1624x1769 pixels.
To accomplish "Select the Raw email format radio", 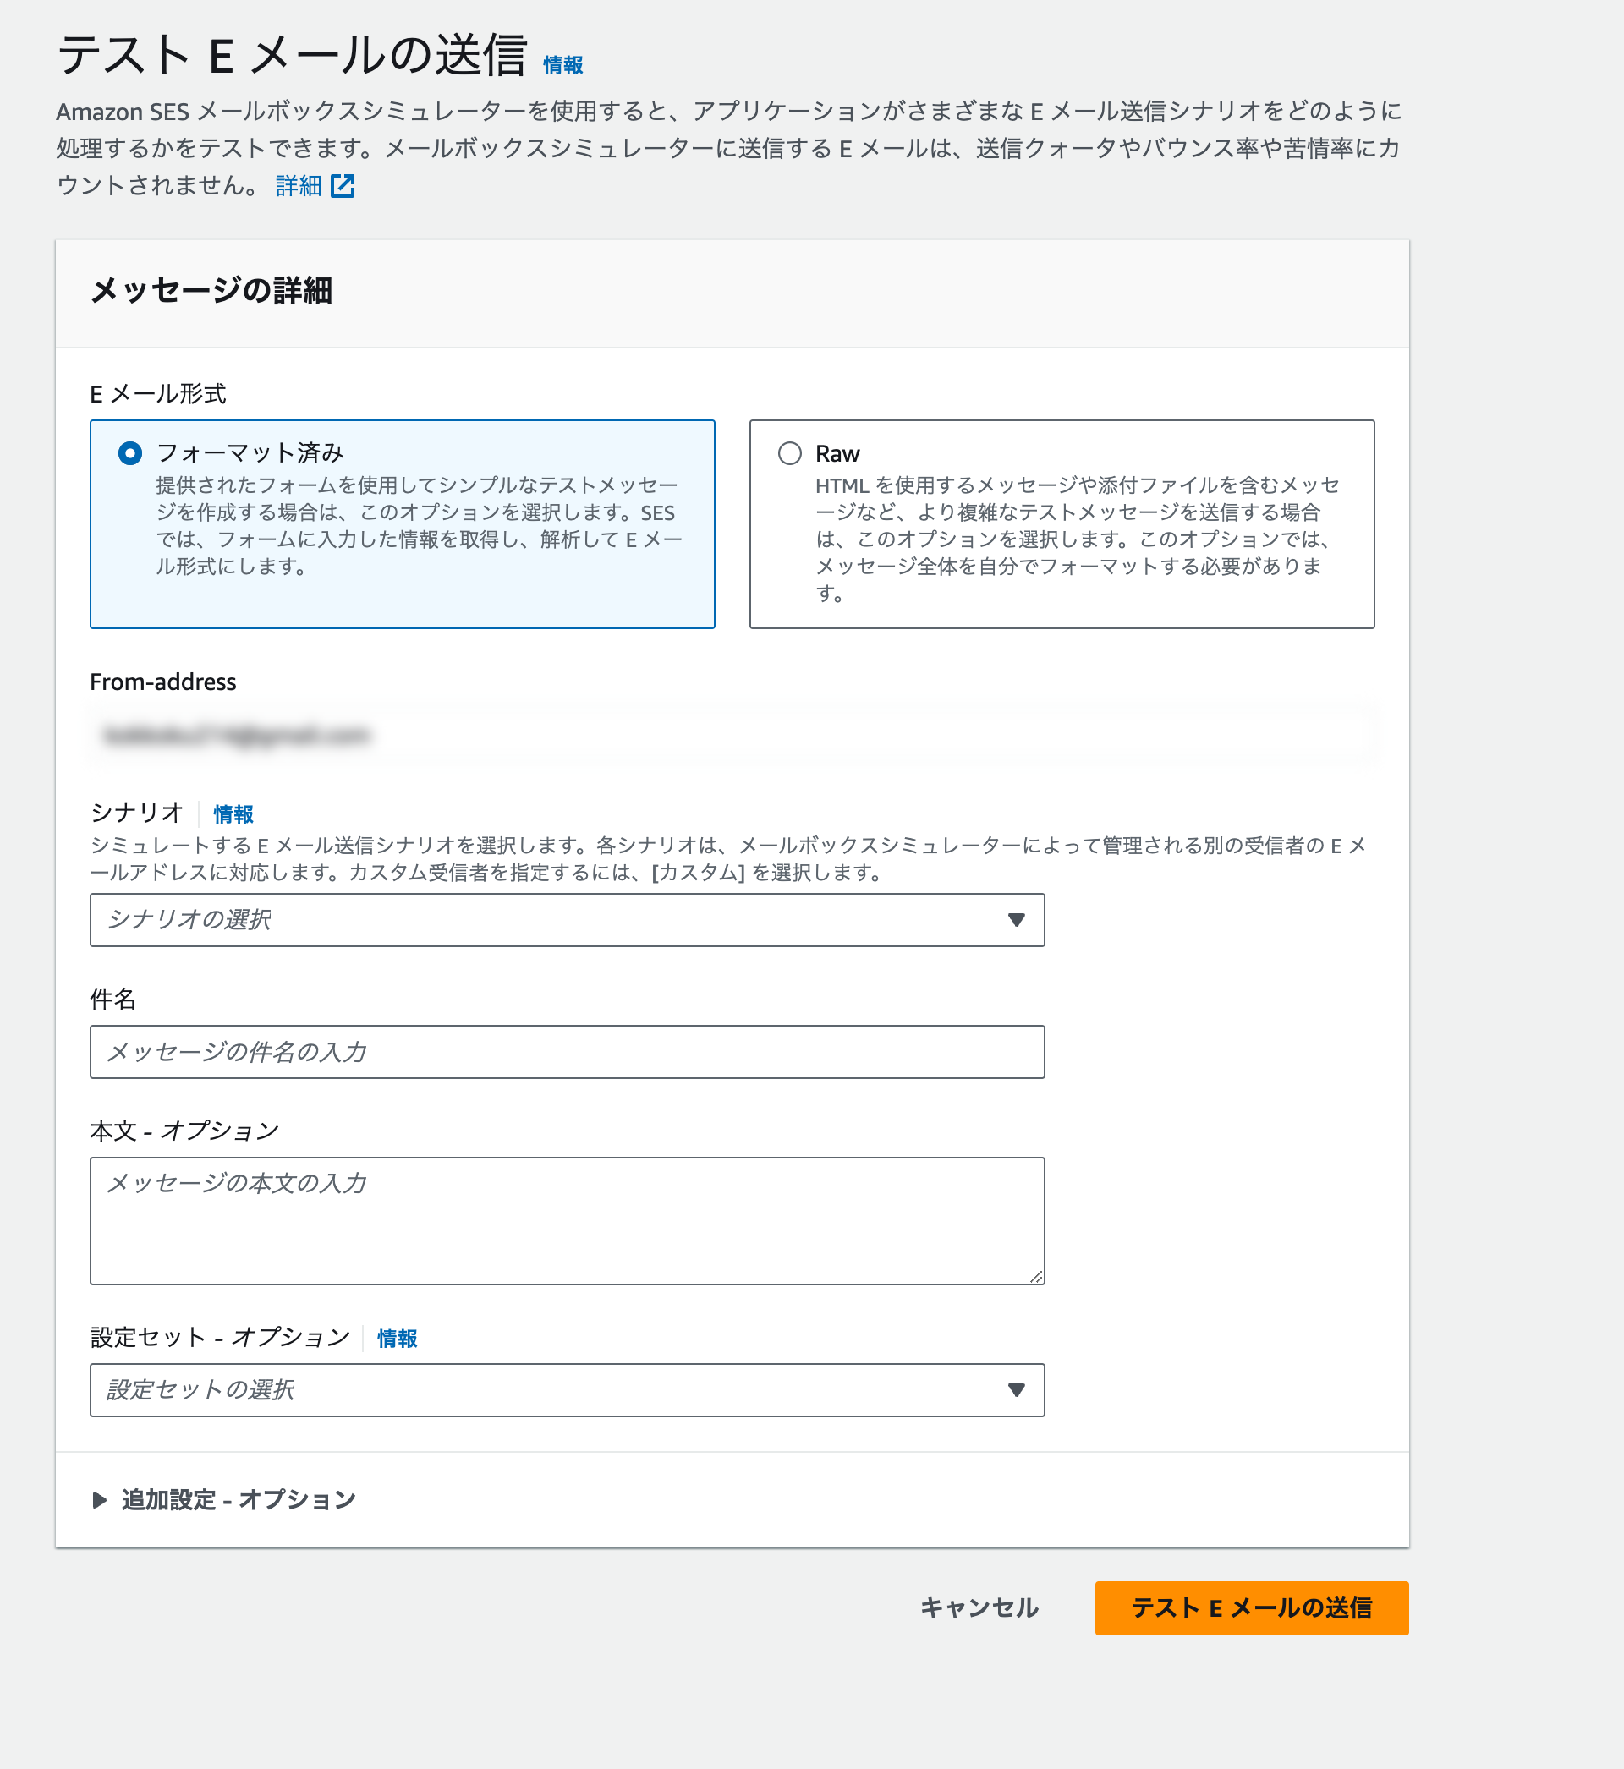I will [789, 453].
